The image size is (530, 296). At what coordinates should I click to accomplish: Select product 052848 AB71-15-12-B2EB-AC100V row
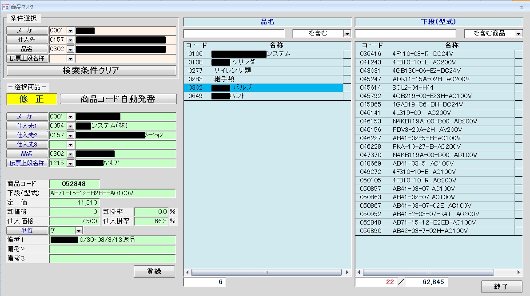[x=435, y=222]
